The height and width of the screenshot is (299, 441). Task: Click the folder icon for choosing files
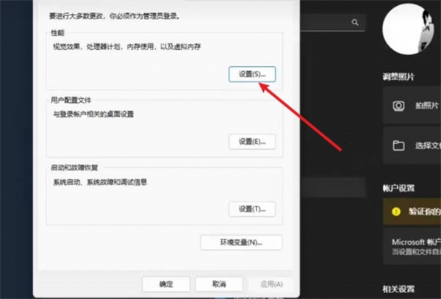398,145
